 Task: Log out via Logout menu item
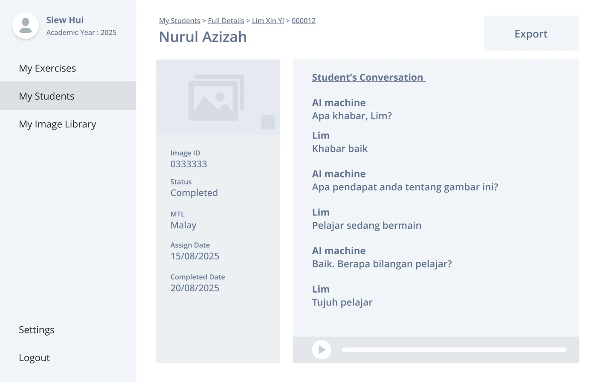pyautogui.click(x=34, y=358)
